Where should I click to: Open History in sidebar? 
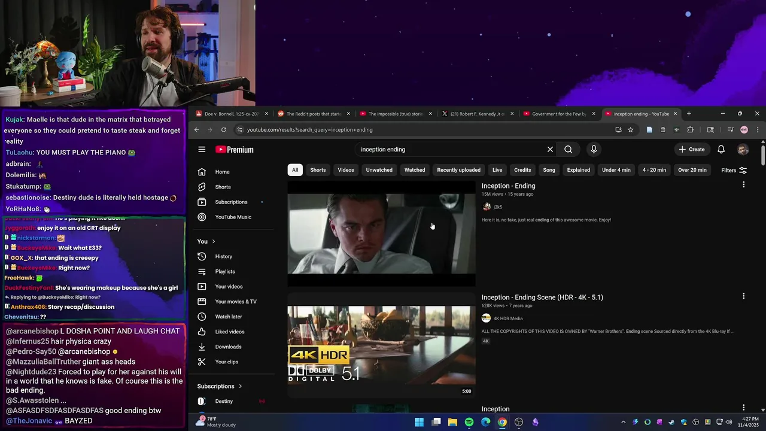coord(232,256)
